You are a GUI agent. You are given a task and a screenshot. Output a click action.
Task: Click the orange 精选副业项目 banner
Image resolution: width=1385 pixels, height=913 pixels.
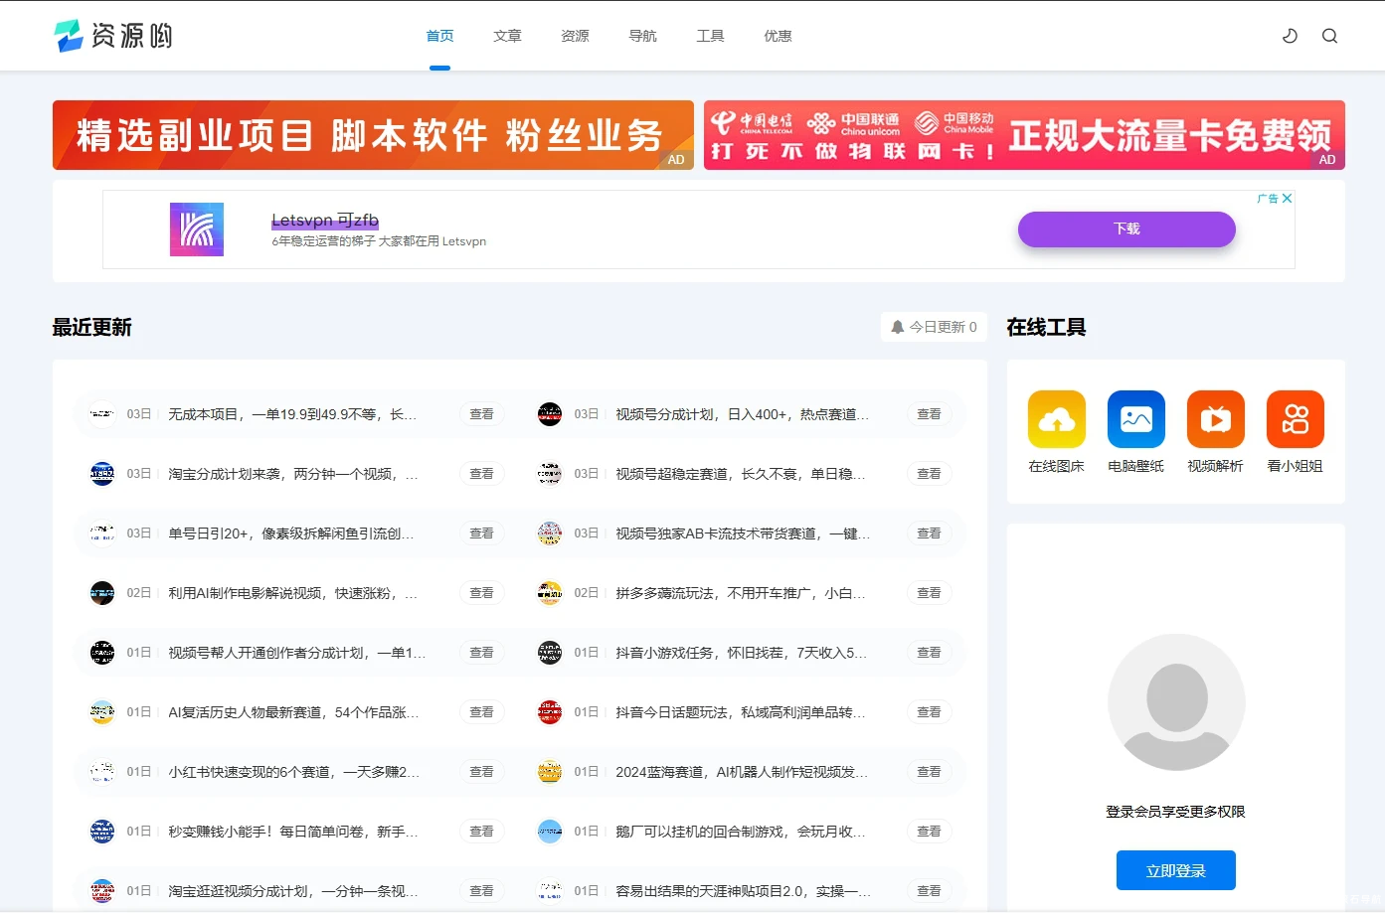[x=373, y=135]
